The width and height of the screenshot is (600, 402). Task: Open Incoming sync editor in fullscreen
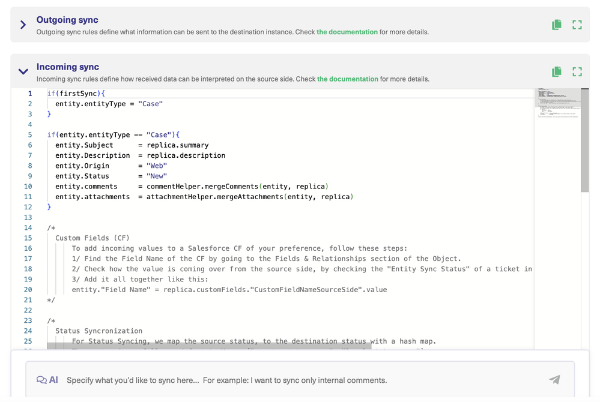(x=577, y=71)
